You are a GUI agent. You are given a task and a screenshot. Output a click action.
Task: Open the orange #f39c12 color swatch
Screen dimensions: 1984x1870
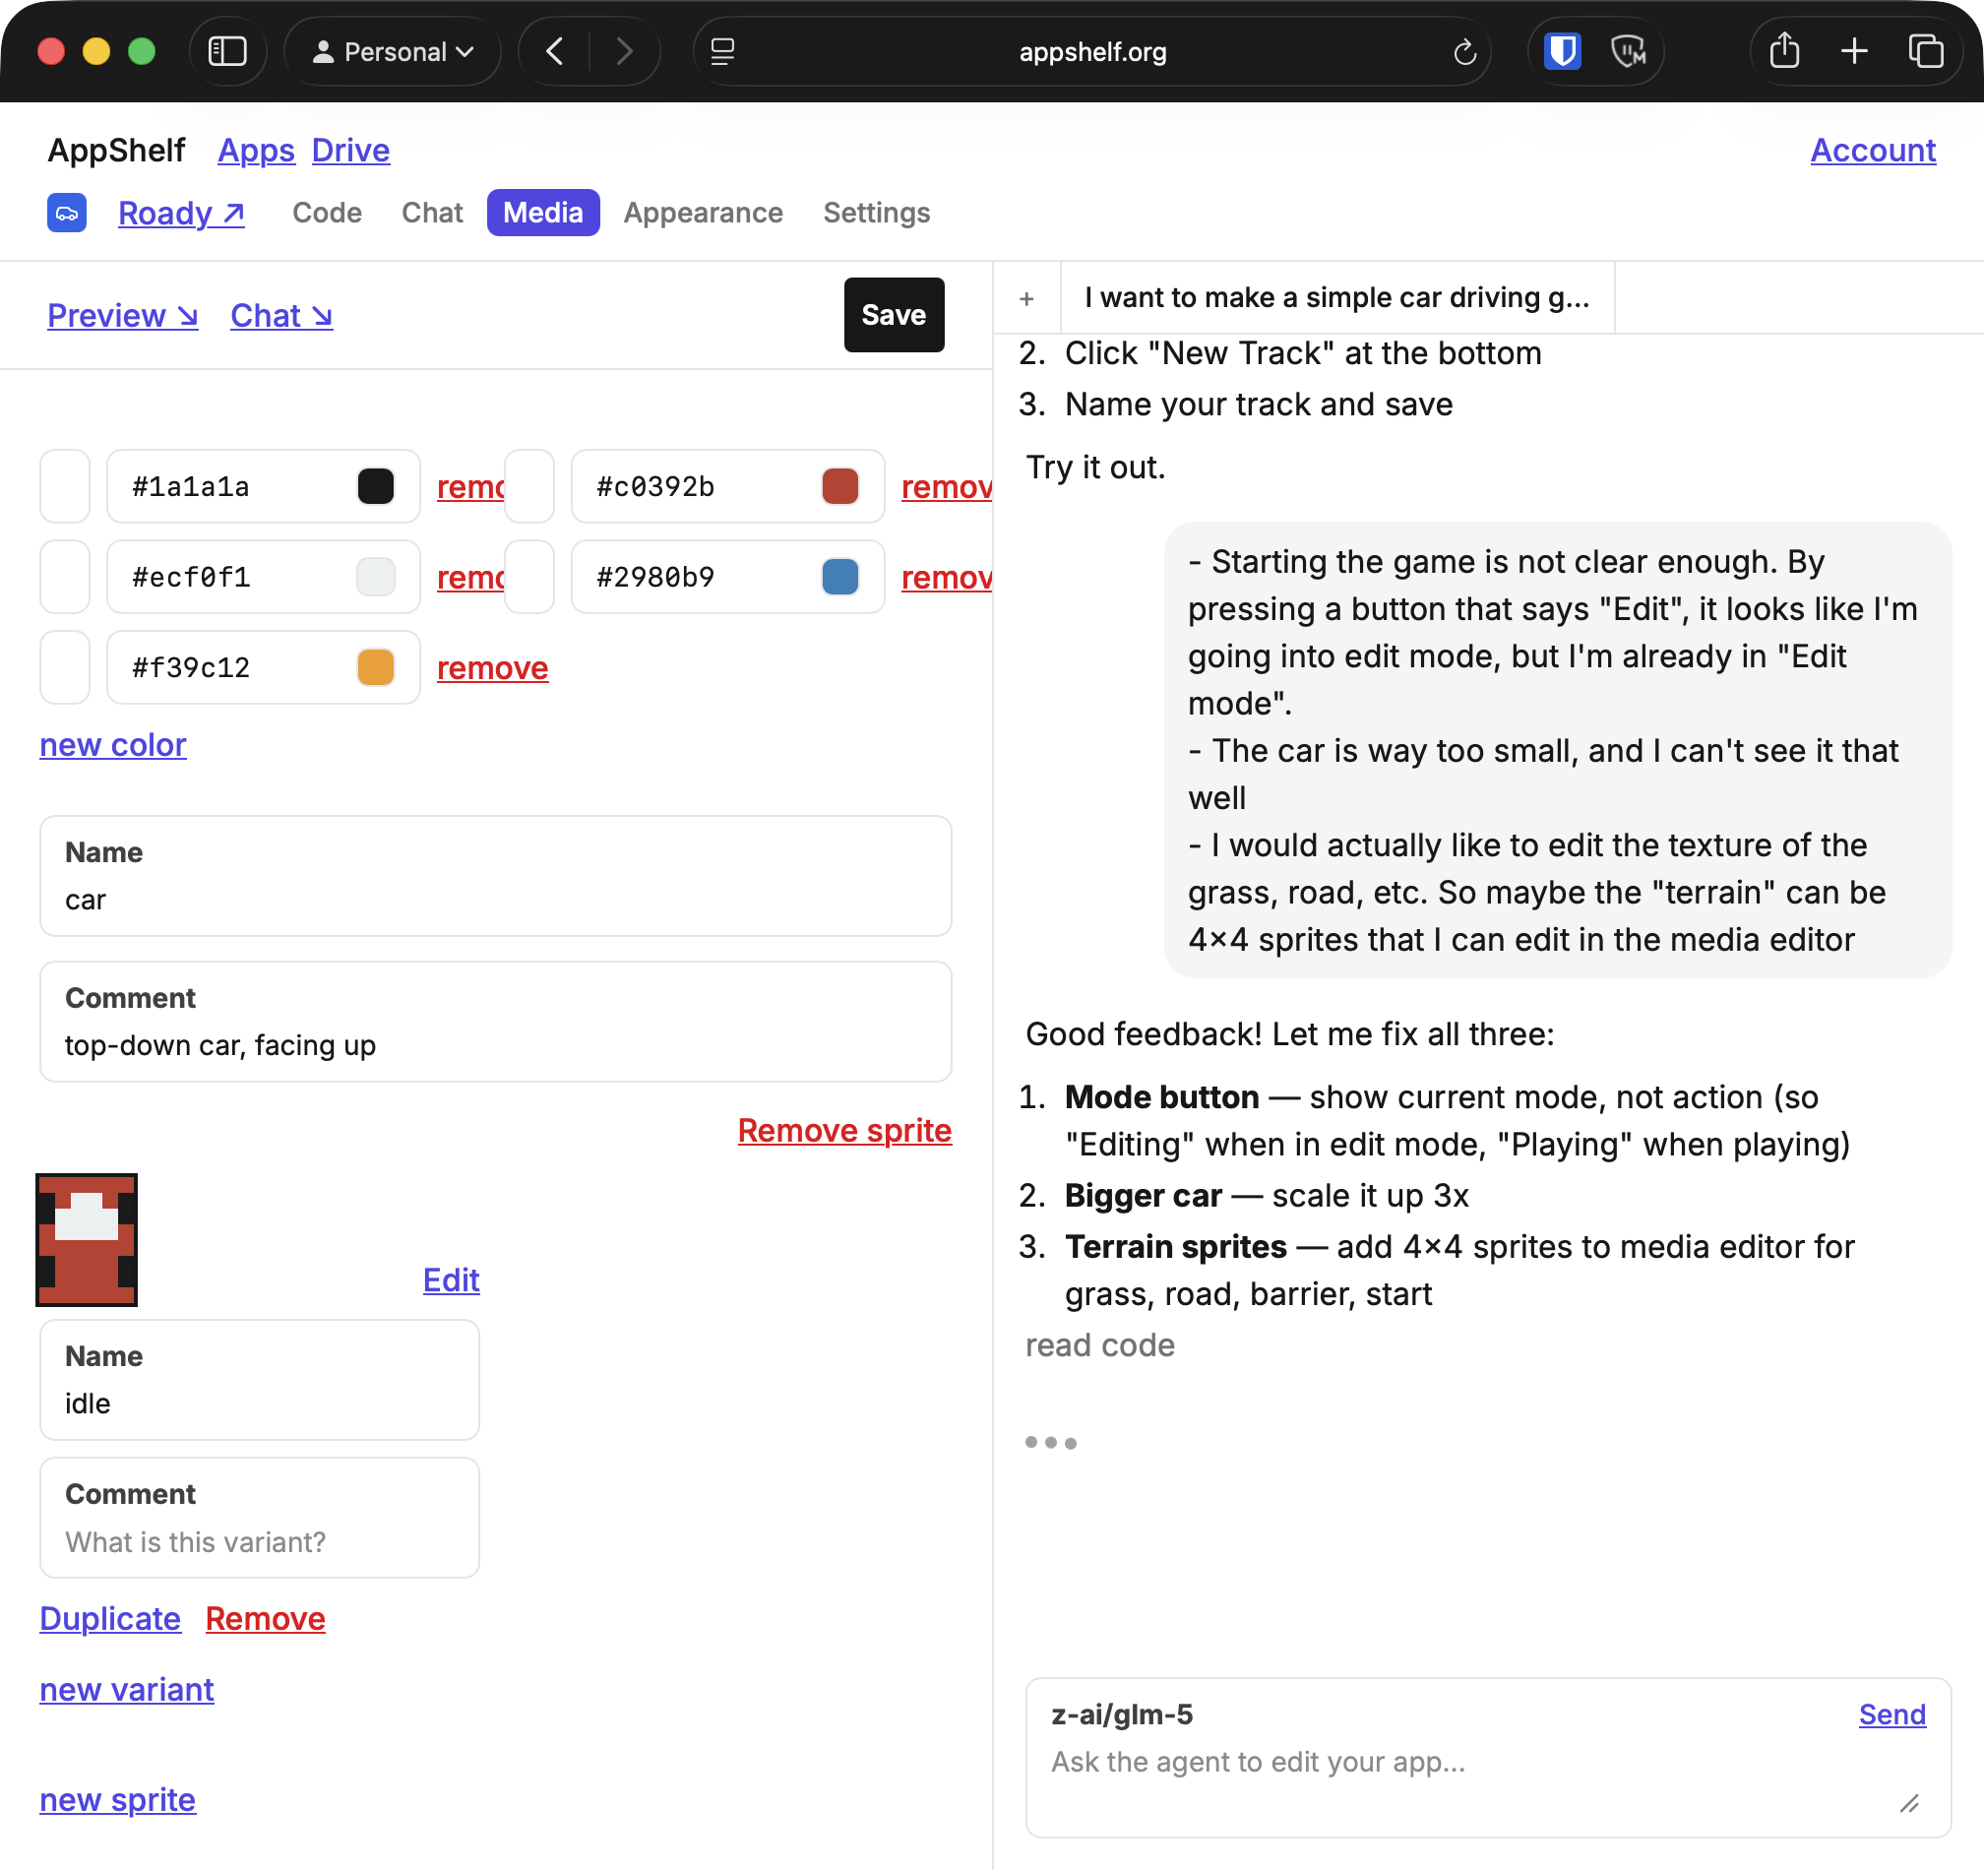[376, 667]
